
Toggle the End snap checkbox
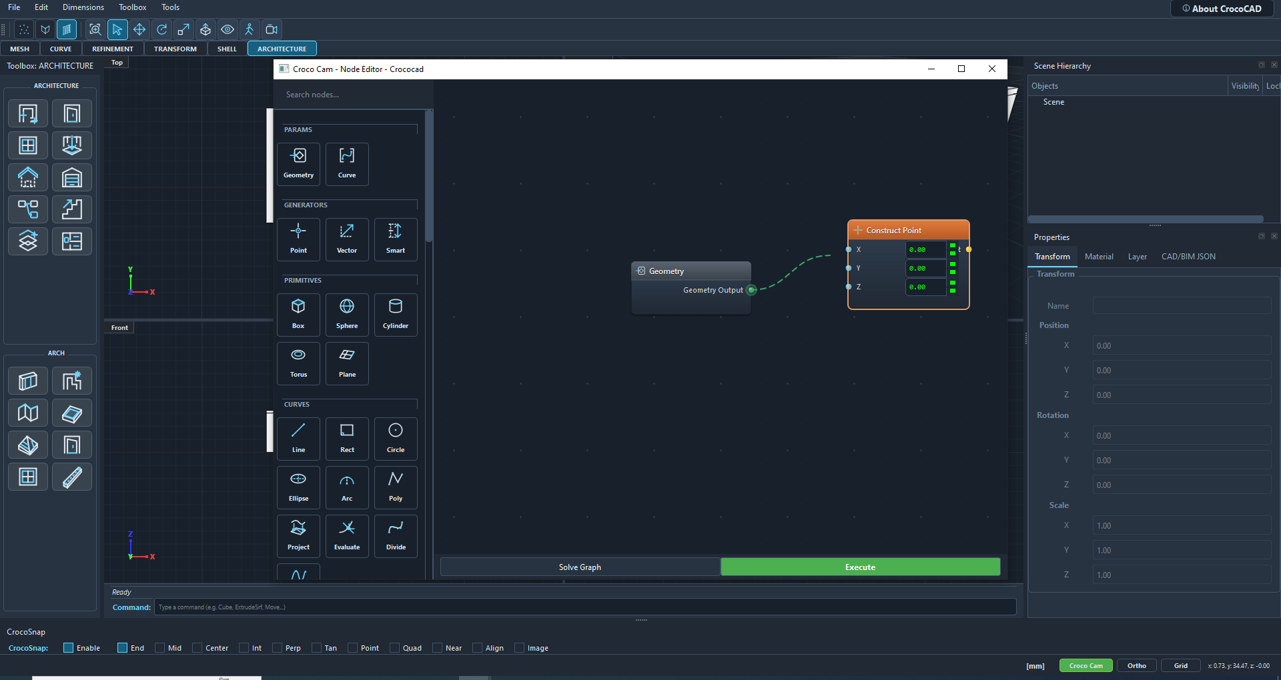coord(122,648)
